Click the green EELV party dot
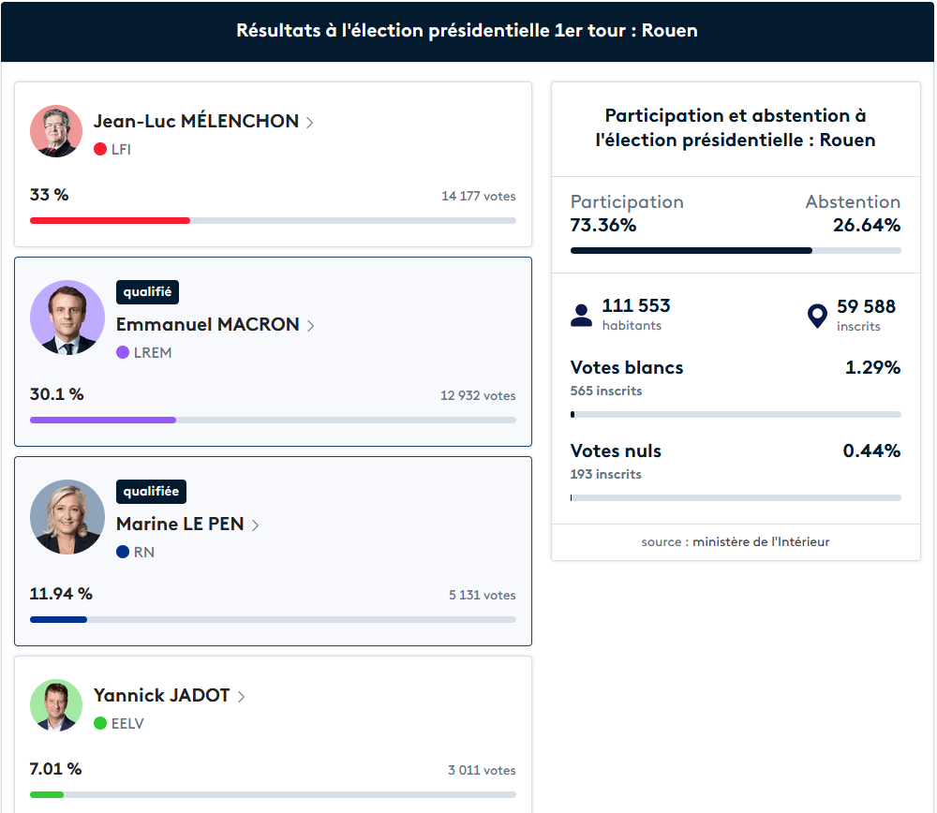937x813 pixels. (x=100, y=723)
